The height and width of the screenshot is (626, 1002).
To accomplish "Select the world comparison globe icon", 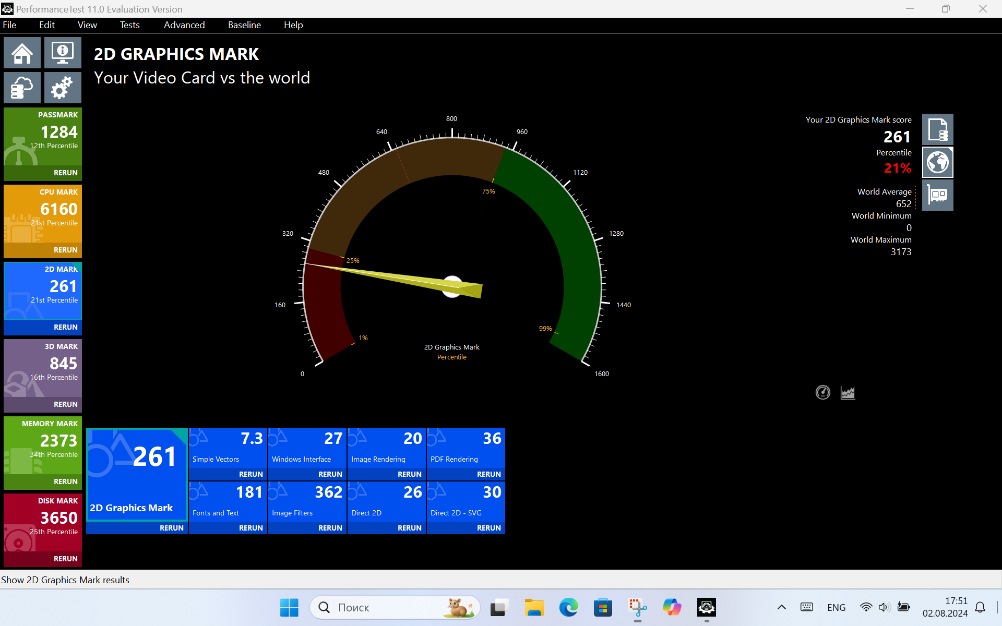I will tap(937, 162).
